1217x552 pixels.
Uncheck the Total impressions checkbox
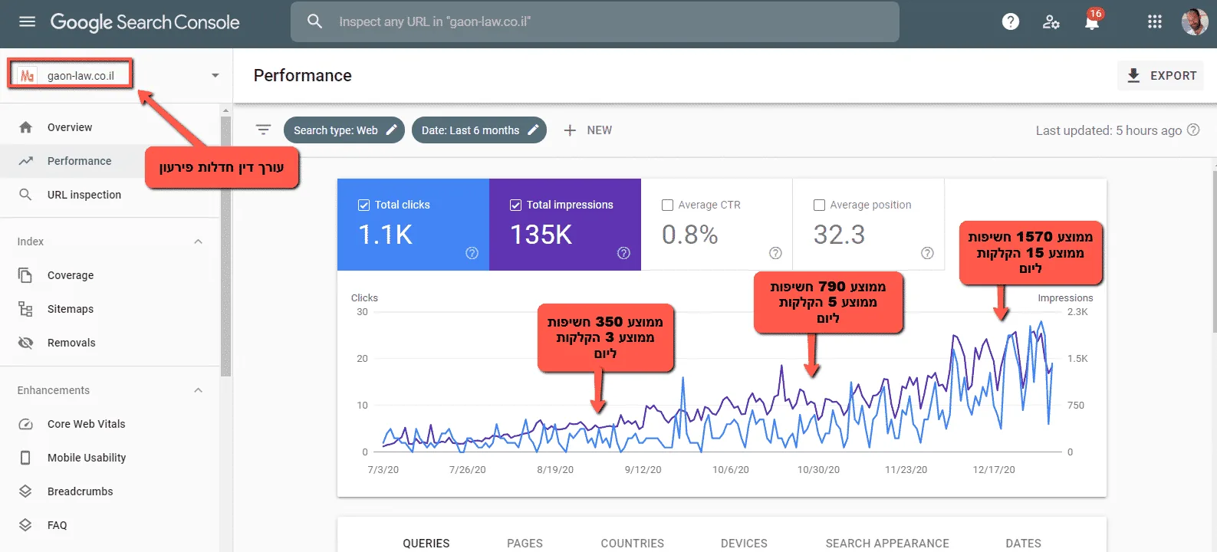pyautogui.click(x=515, y=205)
